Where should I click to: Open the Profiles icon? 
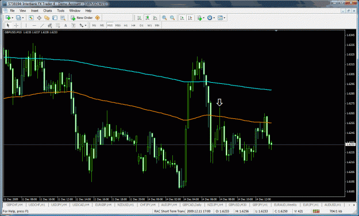coord(18,18)
